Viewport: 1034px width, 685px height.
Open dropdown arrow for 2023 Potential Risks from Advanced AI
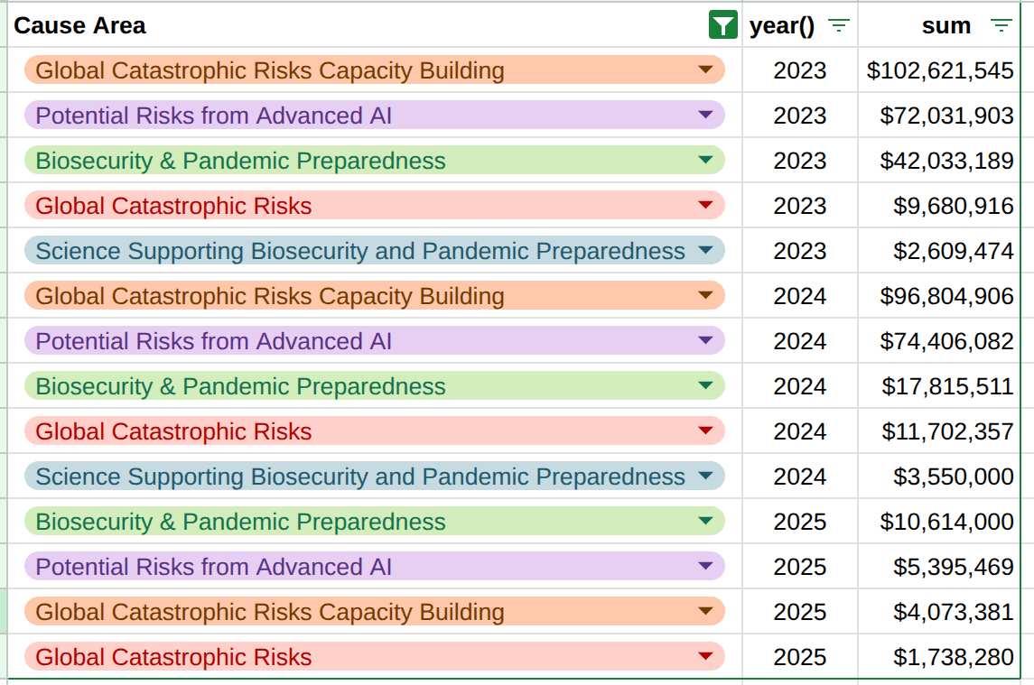pos(706,116)
